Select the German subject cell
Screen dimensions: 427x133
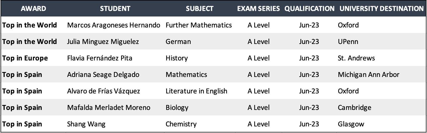178,42
